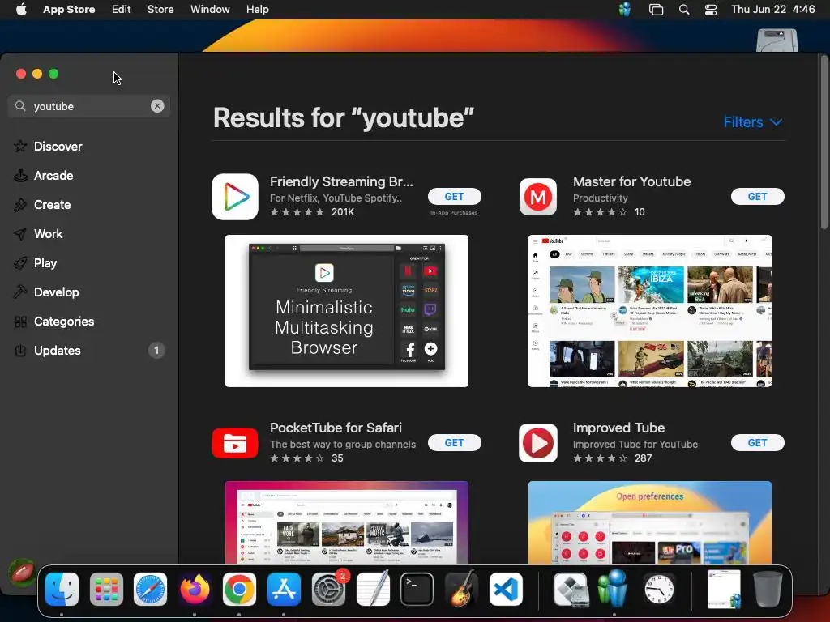The width and height of the screenshot is (830, 622).
Task: Open the App Store menu
Action: click(69, 10)
